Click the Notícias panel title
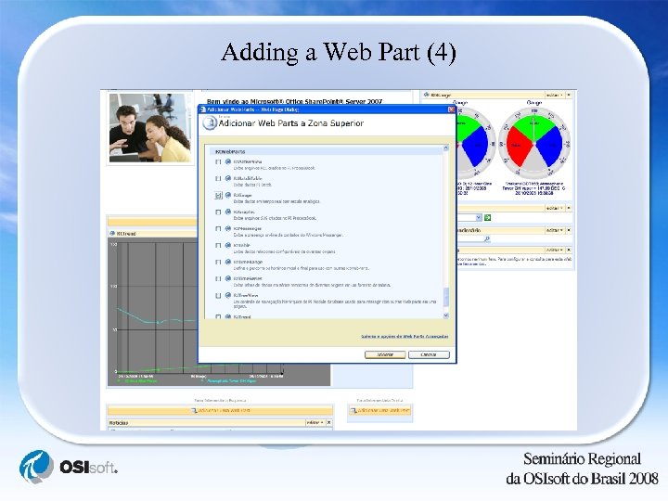This screenshot has width=668, height=501. pyautogui.click(x=119, y=423)
